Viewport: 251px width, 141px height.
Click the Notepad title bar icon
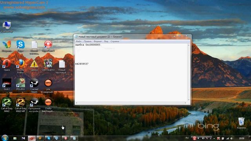coord(76,37)
